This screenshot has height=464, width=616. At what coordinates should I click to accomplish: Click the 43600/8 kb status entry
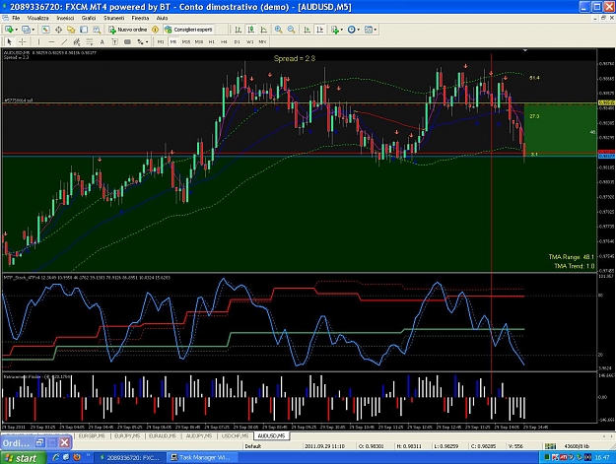point(578,446)
